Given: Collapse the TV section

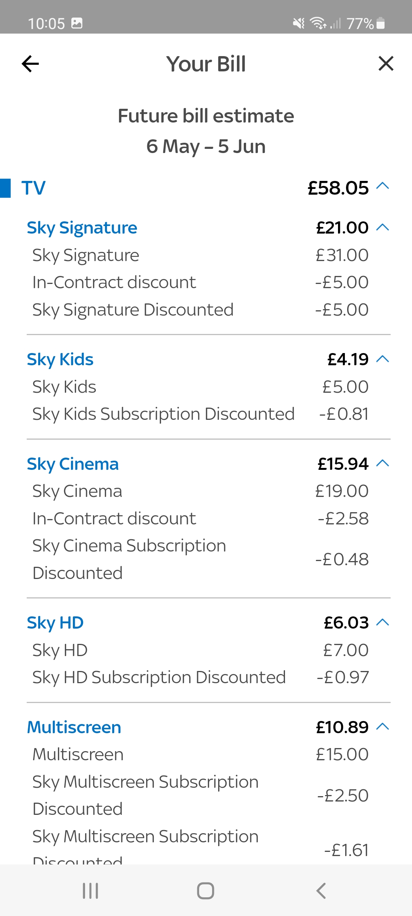Looking at the screenshot, I should pos(383,187).
